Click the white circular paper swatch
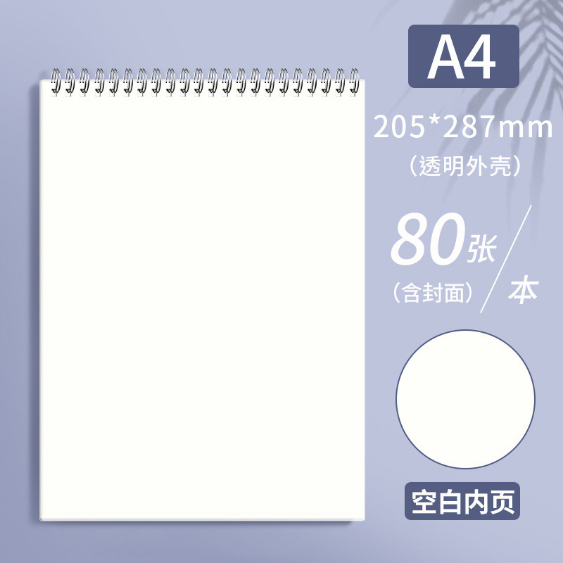 pos(465,399)
